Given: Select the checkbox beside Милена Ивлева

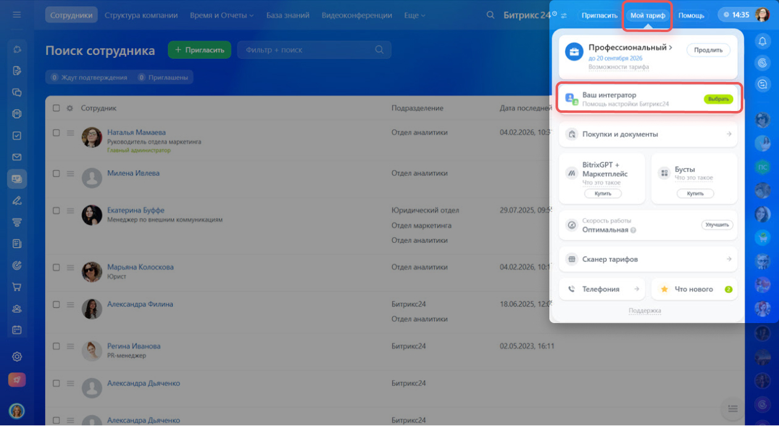Looking at the screenshot, I should (56, 174).
